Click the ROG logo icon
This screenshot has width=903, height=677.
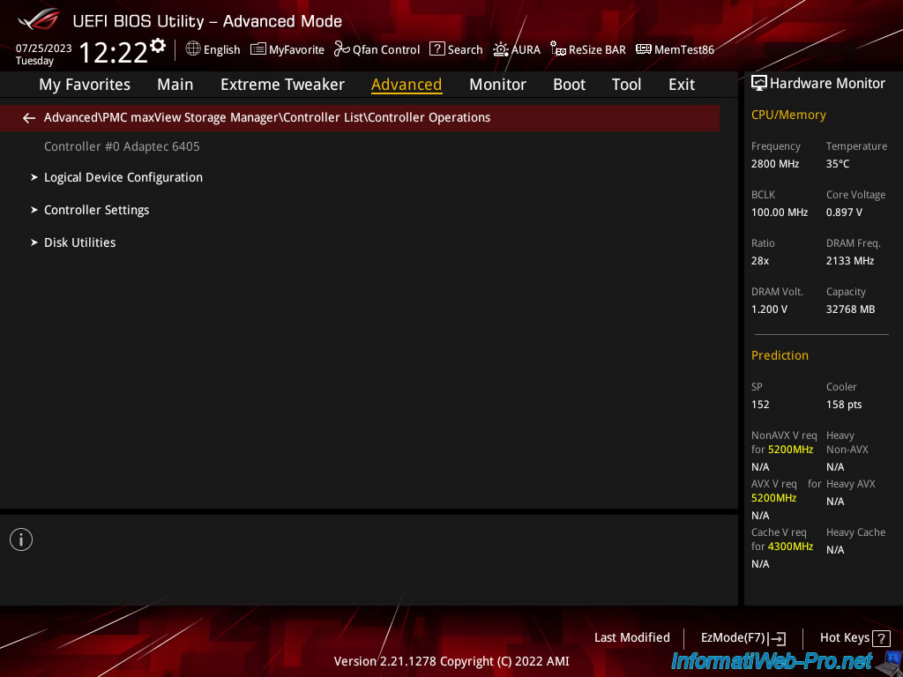tap(39, 20)
